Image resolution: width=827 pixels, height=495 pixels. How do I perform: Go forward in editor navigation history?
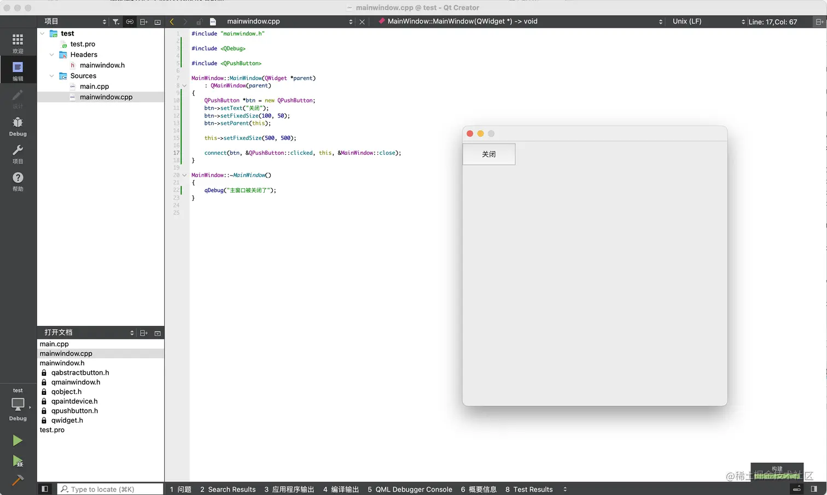click(x=185, y=21)
